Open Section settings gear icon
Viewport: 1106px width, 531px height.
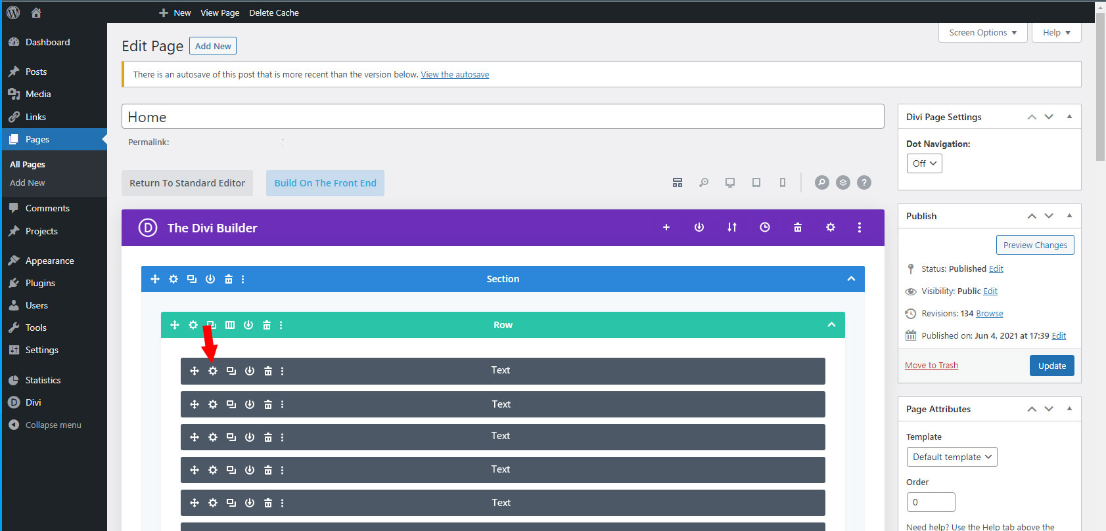(x=173, y=279)
